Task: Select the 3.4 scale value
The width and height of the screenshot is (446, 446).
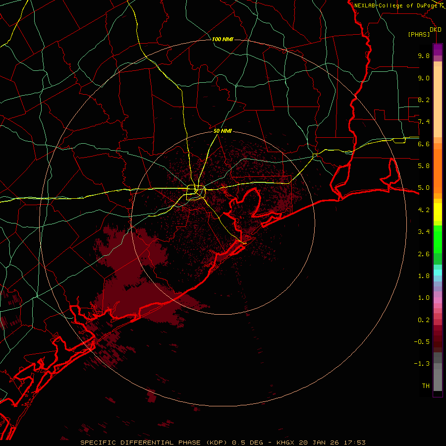Action: [x=424, y=231]
